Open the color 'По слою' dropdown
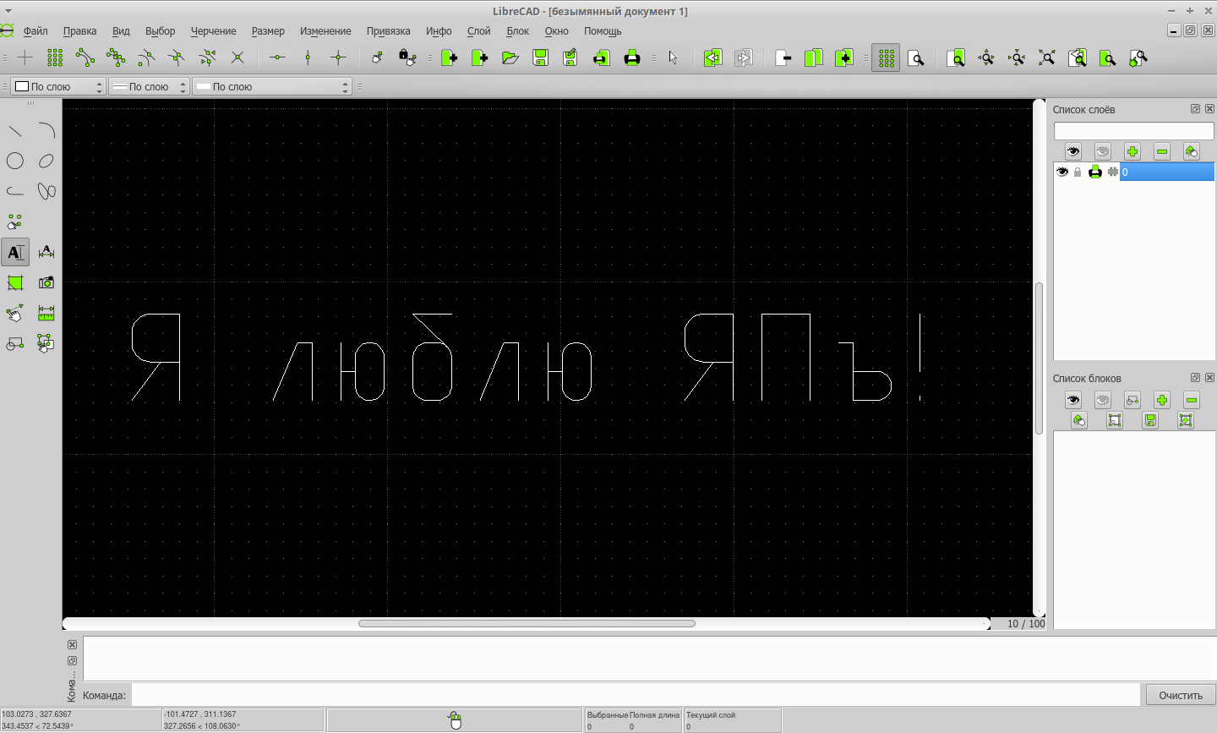1217x733 pixels. click(57, 86)
